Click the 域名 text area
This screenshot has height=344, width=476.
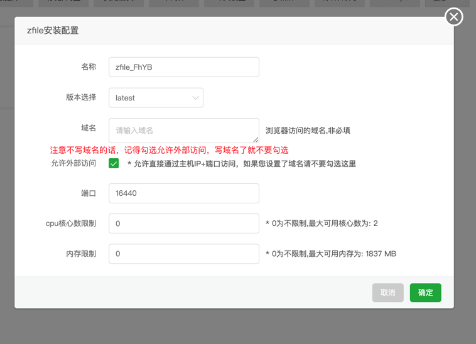183,131
